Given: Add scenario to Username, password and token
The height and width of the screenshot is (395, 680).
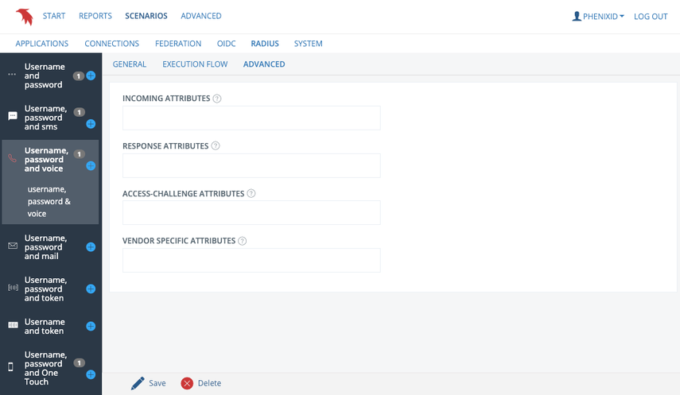Looking at the screenshot, I should click(x=91, y=289).
